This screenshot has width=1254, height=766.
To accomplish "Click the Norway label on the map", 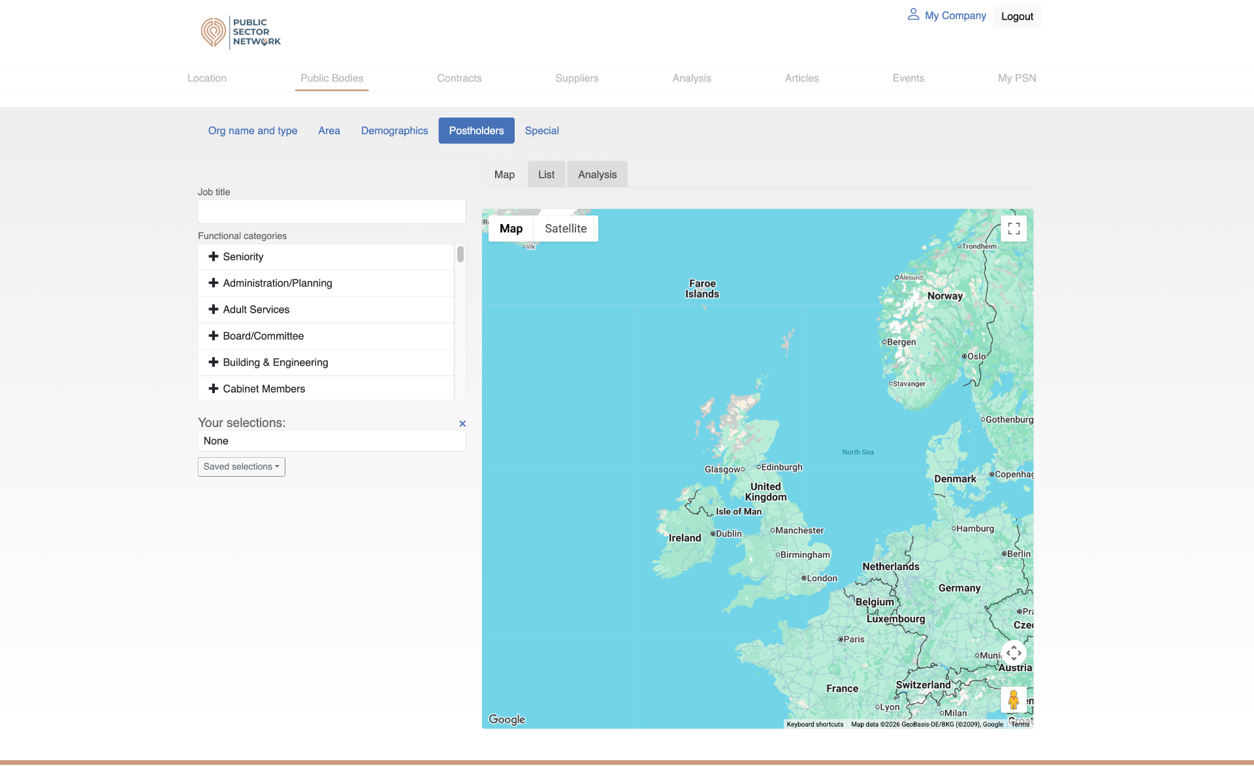I will 945,296.
